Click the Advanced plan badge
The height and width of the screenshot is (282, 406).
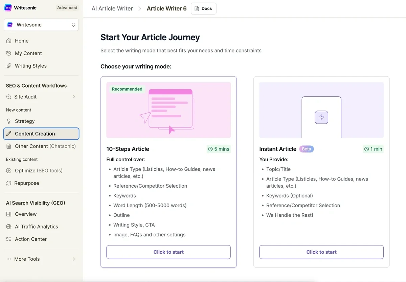pyautogui.click(x=67, y=7)
